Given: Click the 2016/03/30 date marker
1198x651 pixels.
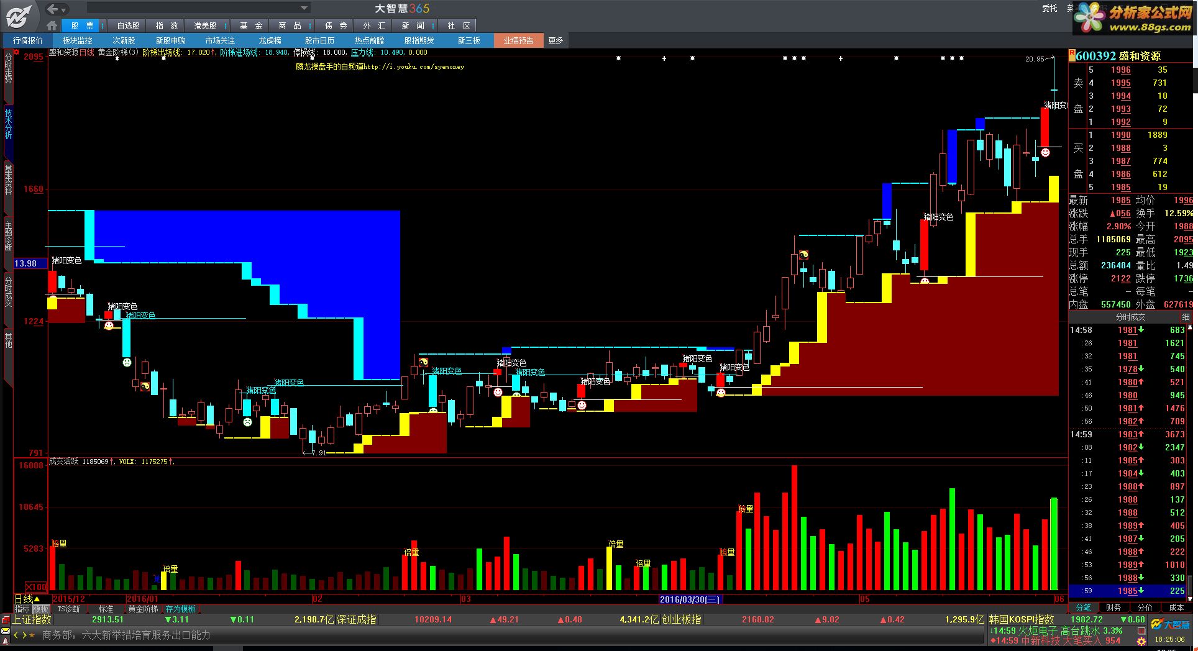Looking at the screenshot, I should click(690, 599).
